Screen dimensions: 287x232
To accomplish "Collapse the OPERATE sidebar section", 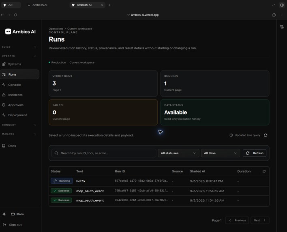I will (19, 56).
